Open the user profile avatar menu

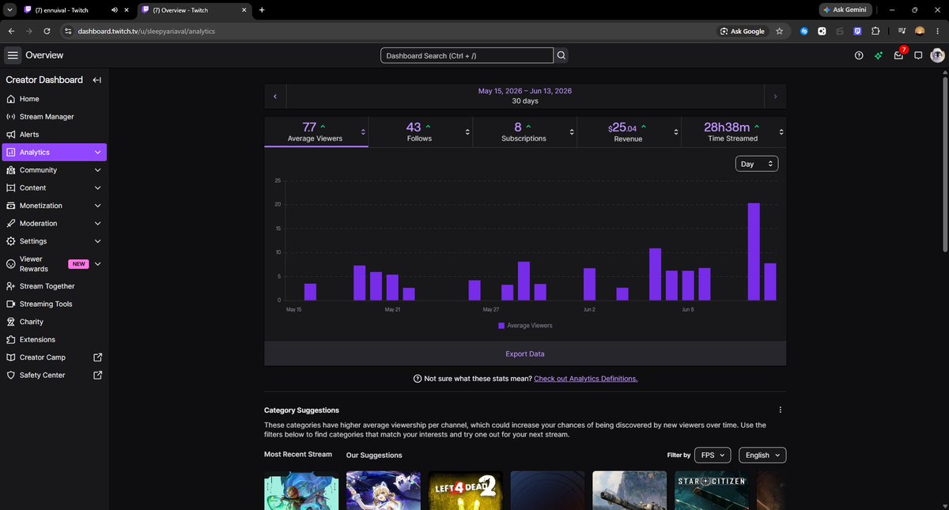tap(937, 55)
